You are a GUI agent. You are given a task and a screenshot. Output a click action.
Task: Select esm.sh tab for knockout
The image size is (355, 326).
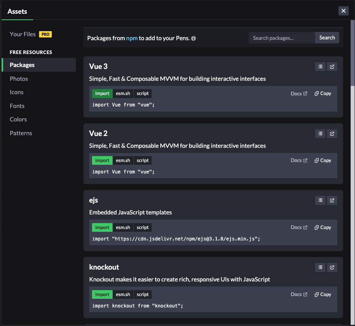coord(123,294)
